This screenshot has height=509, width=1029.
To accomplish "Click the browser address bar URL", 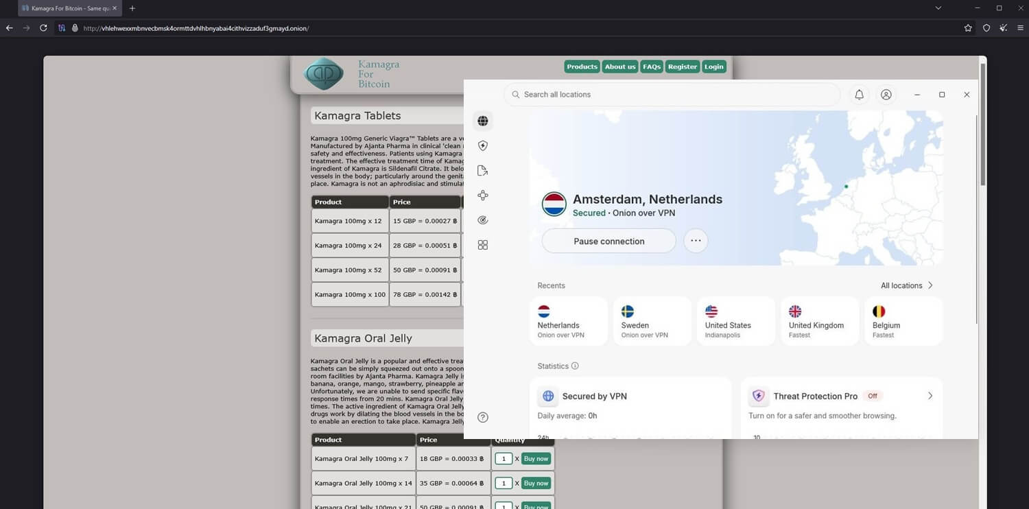I will (x=196, y=28).
